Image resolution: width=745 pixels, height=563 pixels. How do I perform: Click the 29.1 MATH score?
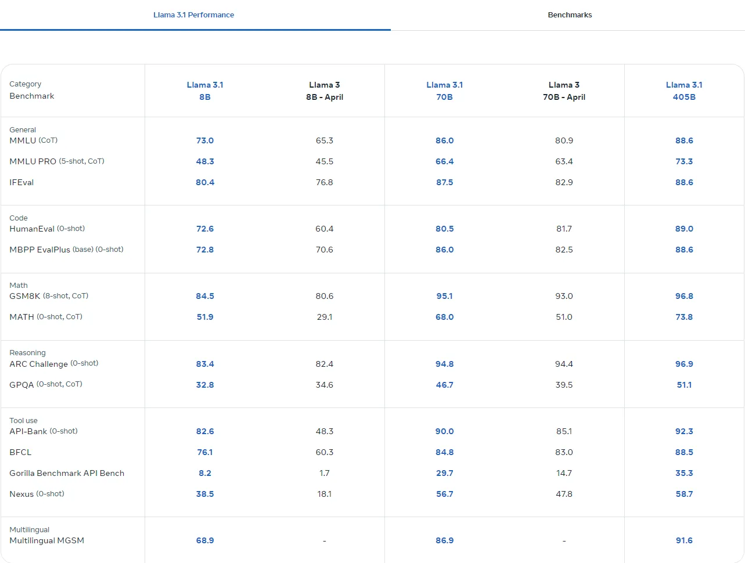point(325,317)
